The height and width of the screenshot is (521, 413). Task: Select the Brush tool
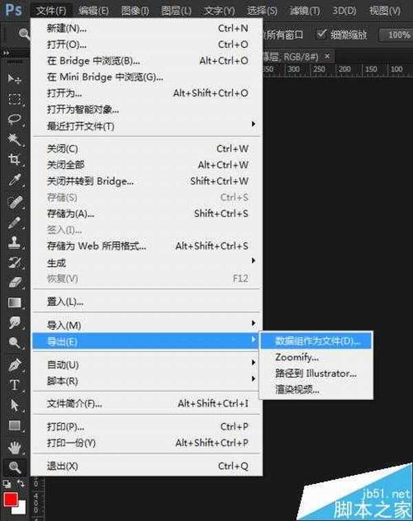(x=14, y=223)
